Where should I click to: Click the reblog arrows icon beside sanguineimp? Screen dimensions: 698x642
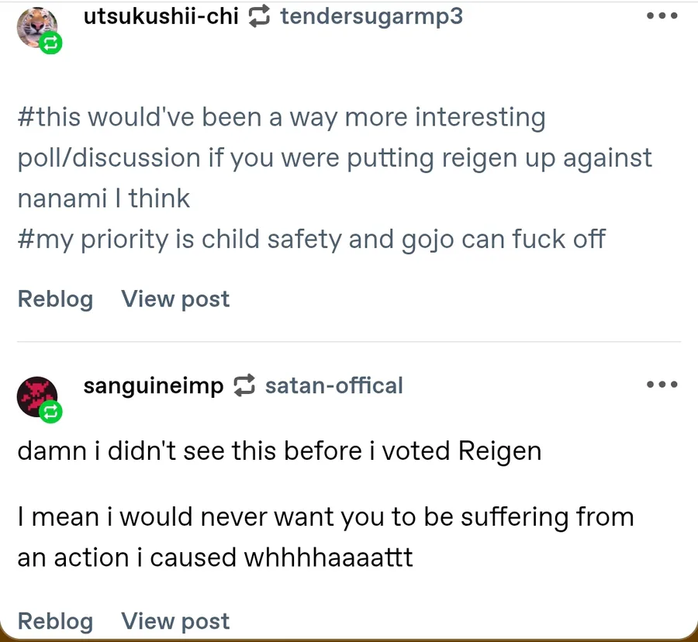pos(244,385)
